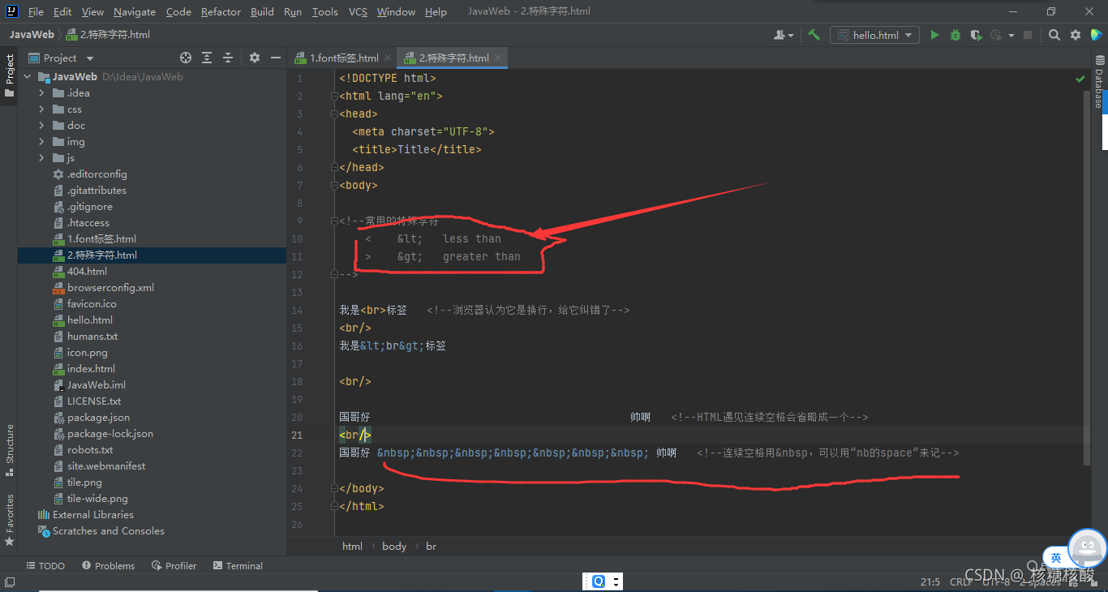Click the 英 input method indicator
Screen dimensions: 1108x592
pos(1055,558)
